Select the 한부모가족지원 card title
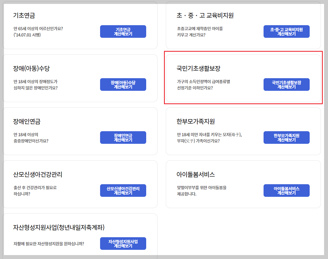The width and height of the screenshot is (328, 259). coord(193,121)
